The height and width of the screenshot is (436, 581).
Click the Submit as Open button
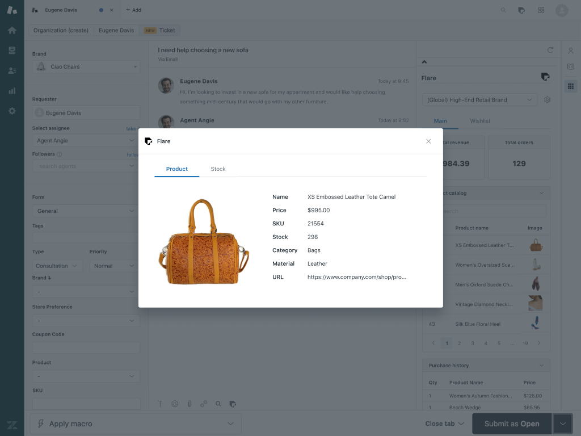point(511,424)
